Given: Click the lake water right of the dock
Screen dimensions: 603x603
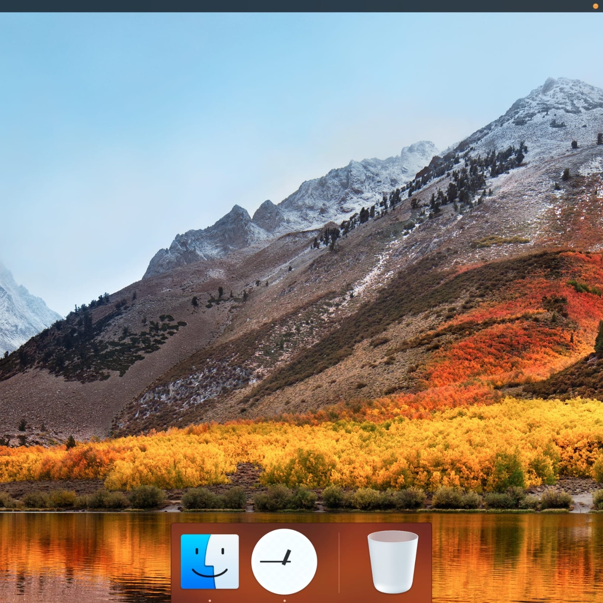Looking at the screenshot, I should (x=516, y=558).
